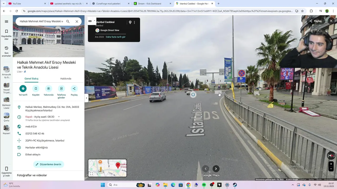
Task: Clear the Maps search box with X
Action: tap(77, 22)
